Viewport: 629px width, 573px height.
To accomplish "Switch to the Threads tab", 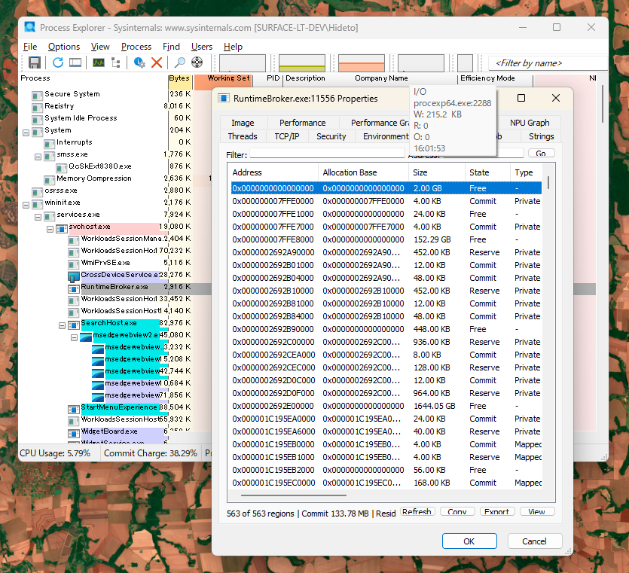I will 243,136.
